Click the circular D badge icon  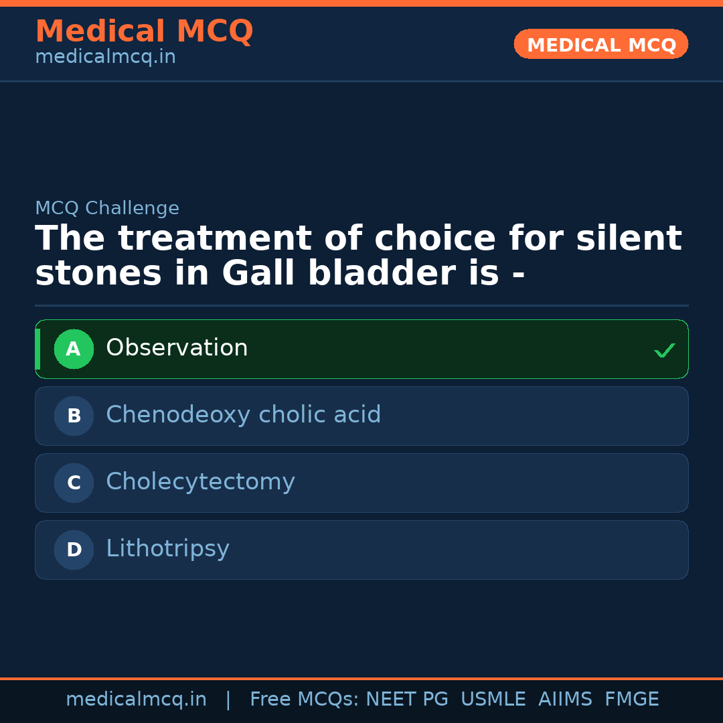pyautogui.click(x=74, y=550)
